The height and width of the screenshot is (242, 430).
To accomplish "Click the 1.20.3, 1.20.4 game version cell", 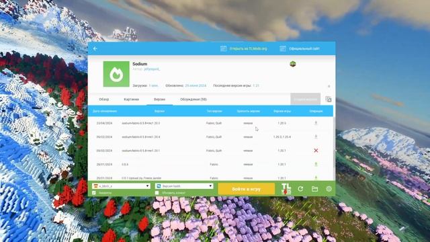I will point(282,137).
